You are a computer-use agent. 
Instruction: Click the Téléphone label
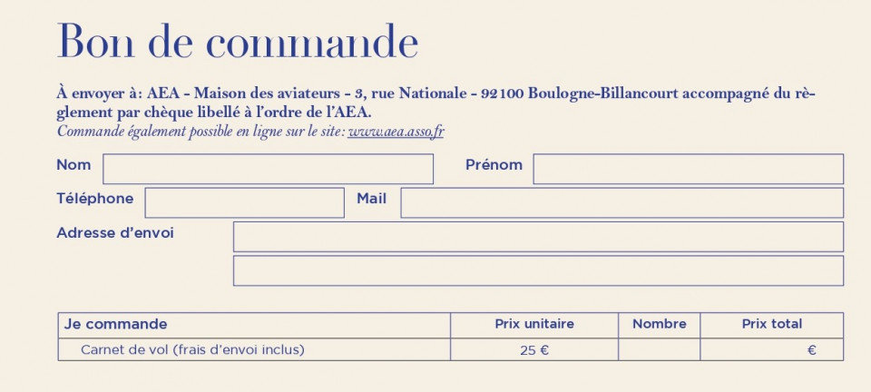(95, 199)
